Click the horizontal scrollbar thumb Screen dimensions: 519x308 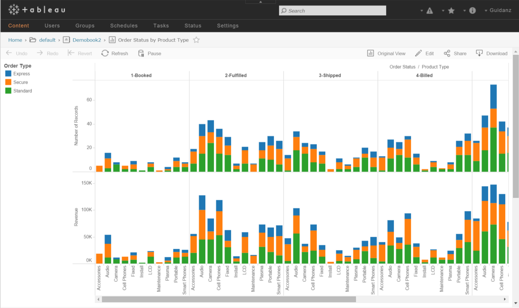[x=229, y=299]
